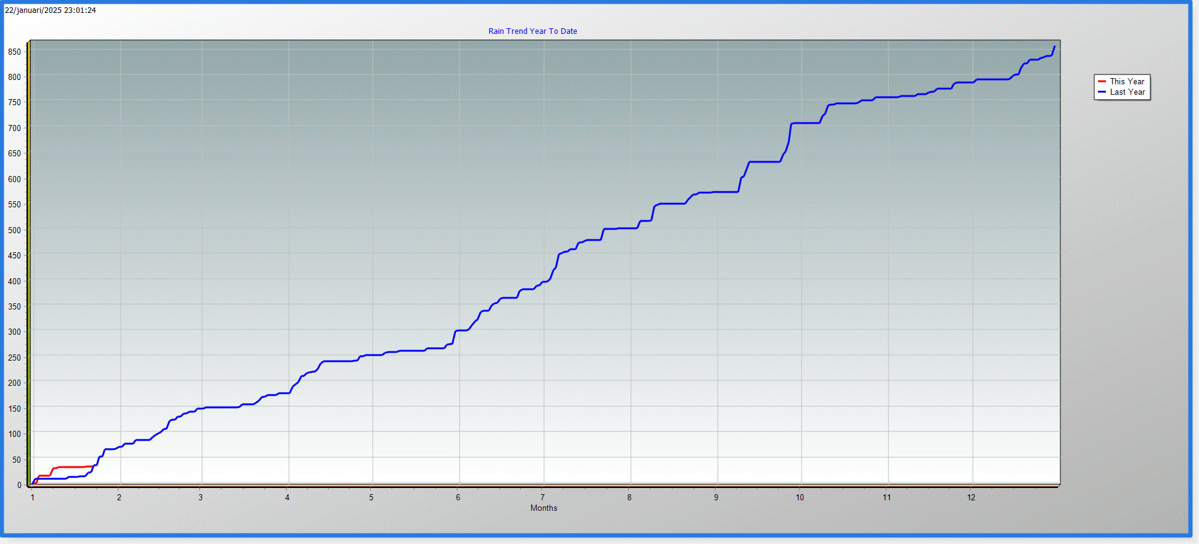The image size is (1199, 544).
Task: Click the y-axis value 200
Action: click(14, 383)
